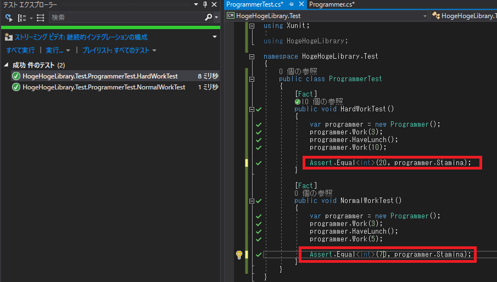Click the class name ProgrammerTest in declaration
Viewport: 497px width, 282px height.
click(x=355, y=78)
